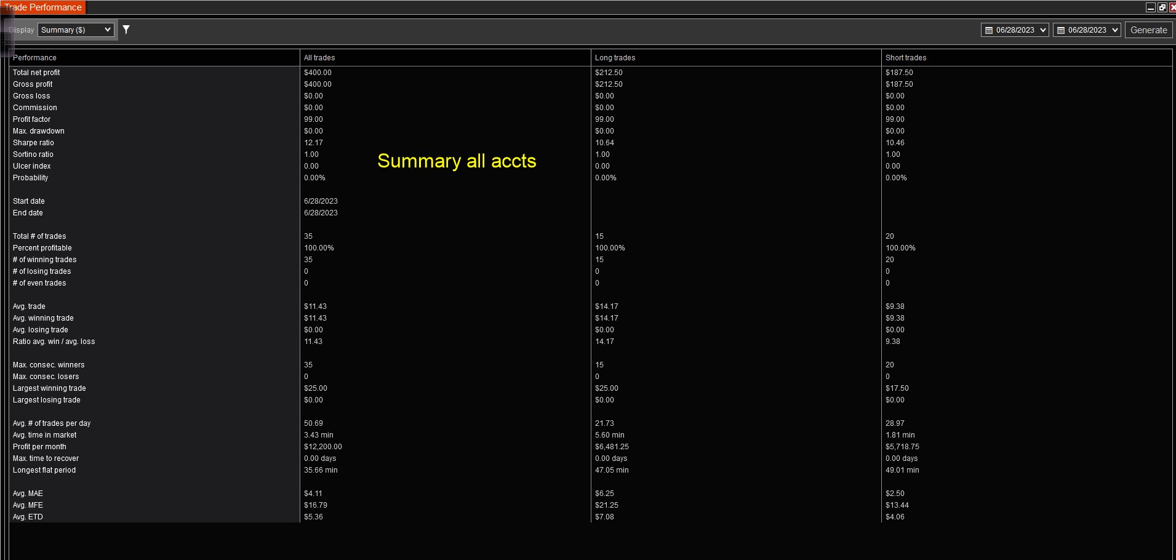Click the $400.00 Total net profit value
The height and width of the screenshot is (560, 1176).
[318, 73]
